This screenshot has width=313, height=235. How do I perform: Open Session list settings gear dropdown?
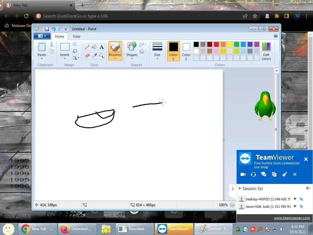tap(308, 188)
